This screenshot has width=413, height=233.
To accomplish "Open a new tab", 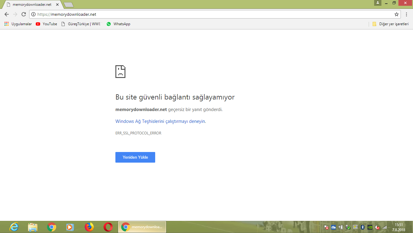I will point(69,5).
